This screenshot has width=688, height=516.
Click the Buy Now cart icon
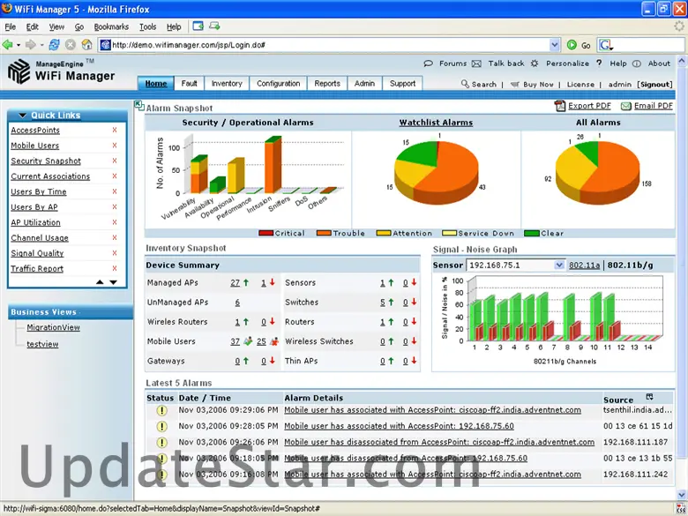[515, 85]
